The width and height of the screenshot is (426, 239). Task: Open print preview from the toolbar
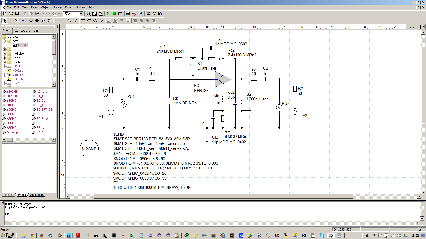[140, 14]
